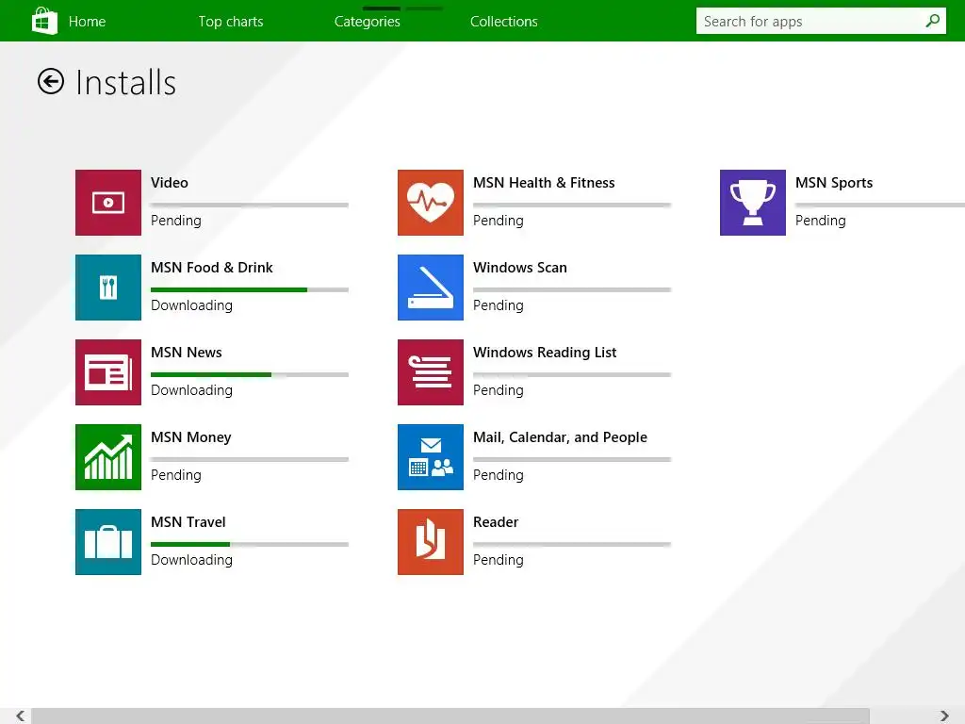Image resolution: width=965 pixels, height=724 pixels.
Task: Open the Video app tile
Action: click(x=108, y=203)
